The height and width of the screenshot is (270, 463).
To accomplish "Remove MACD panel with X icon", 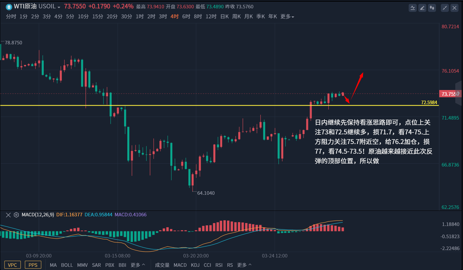I will click(8, 215).
